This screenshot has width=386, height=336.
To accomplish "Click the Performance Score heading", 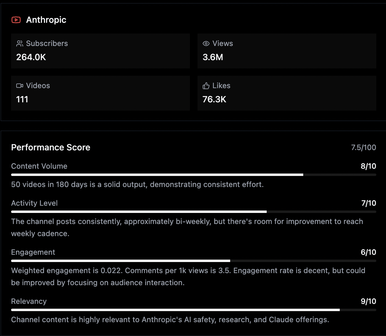I will click(51, 148).
